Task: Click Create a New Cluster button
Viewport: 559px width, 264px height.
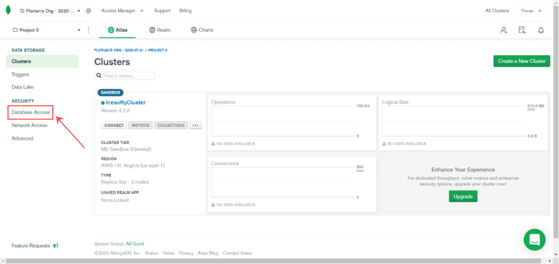Action: pyautogui.click(x=522, y=61)
